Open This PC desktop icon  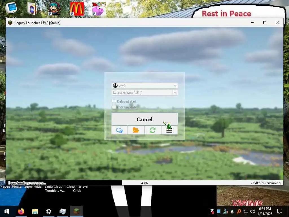click(x=11, y=8)
